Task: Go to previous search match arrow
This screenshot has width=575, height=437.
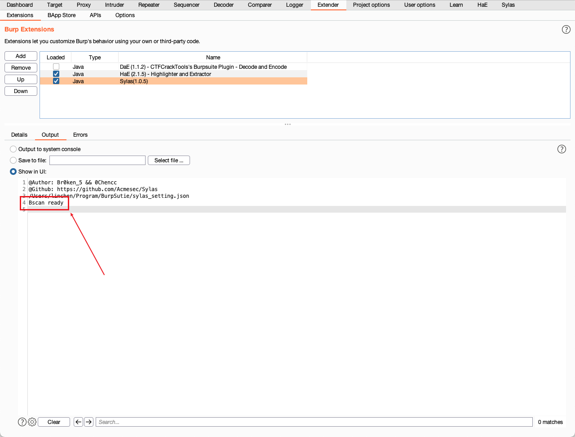Action: [x=78, y=422]
